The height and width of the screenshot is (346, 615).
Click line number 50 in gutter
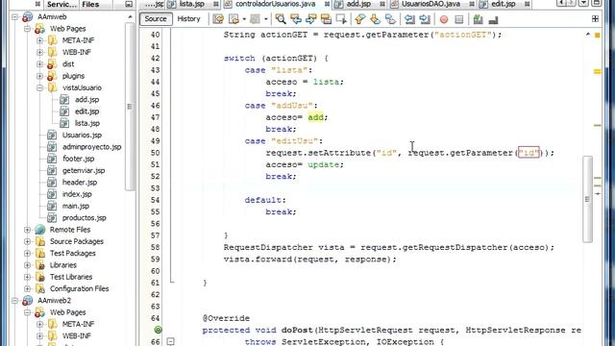[155, 153]
